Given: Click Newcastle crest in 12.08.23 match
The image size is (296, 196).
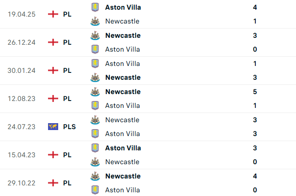Looking at the screenshot, I should point(95,92).
